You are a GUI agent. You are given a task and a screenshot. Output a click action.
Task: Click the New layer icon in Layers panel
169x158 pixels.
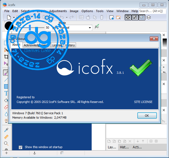tap(109, 141)
